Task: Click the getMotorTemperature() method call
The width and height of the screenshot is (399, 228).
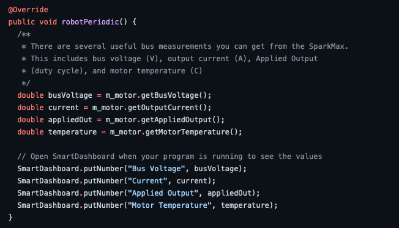Action: coord(192,132)
